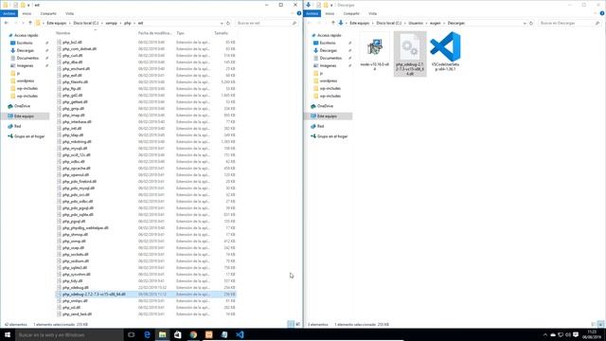Go up one folder in ext window
The height and width of the screenshot is (341, 606).
30,23
